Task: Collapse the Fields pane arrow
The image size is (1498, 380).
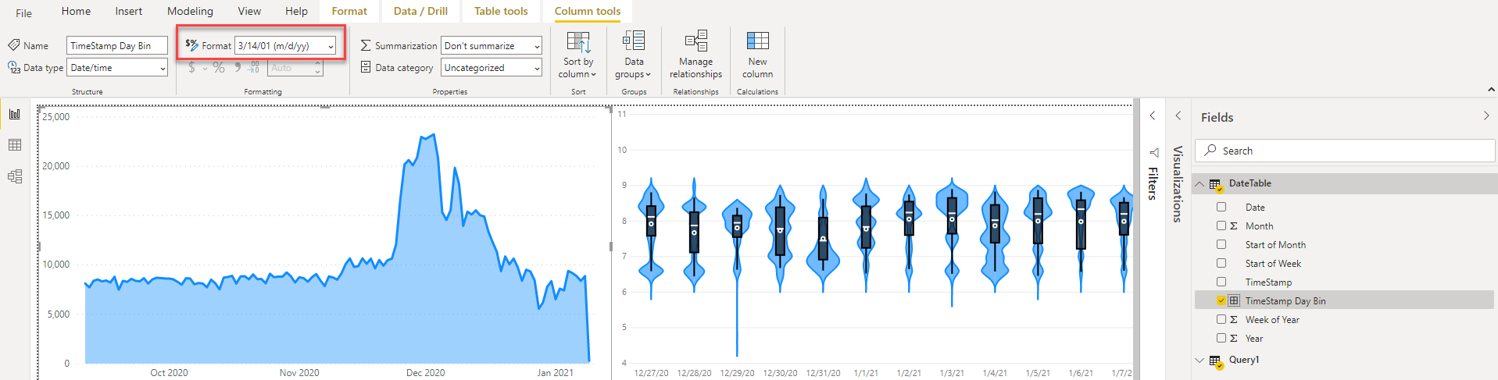Action: coord(1486,115)
